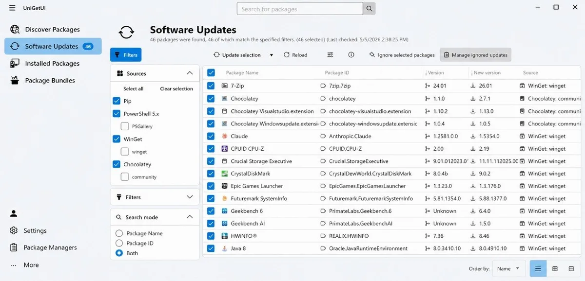Image resolution: width=585 pixels, height=281 pixels.
Task: Open the Package Managers page
Action: tap(53, 247)
